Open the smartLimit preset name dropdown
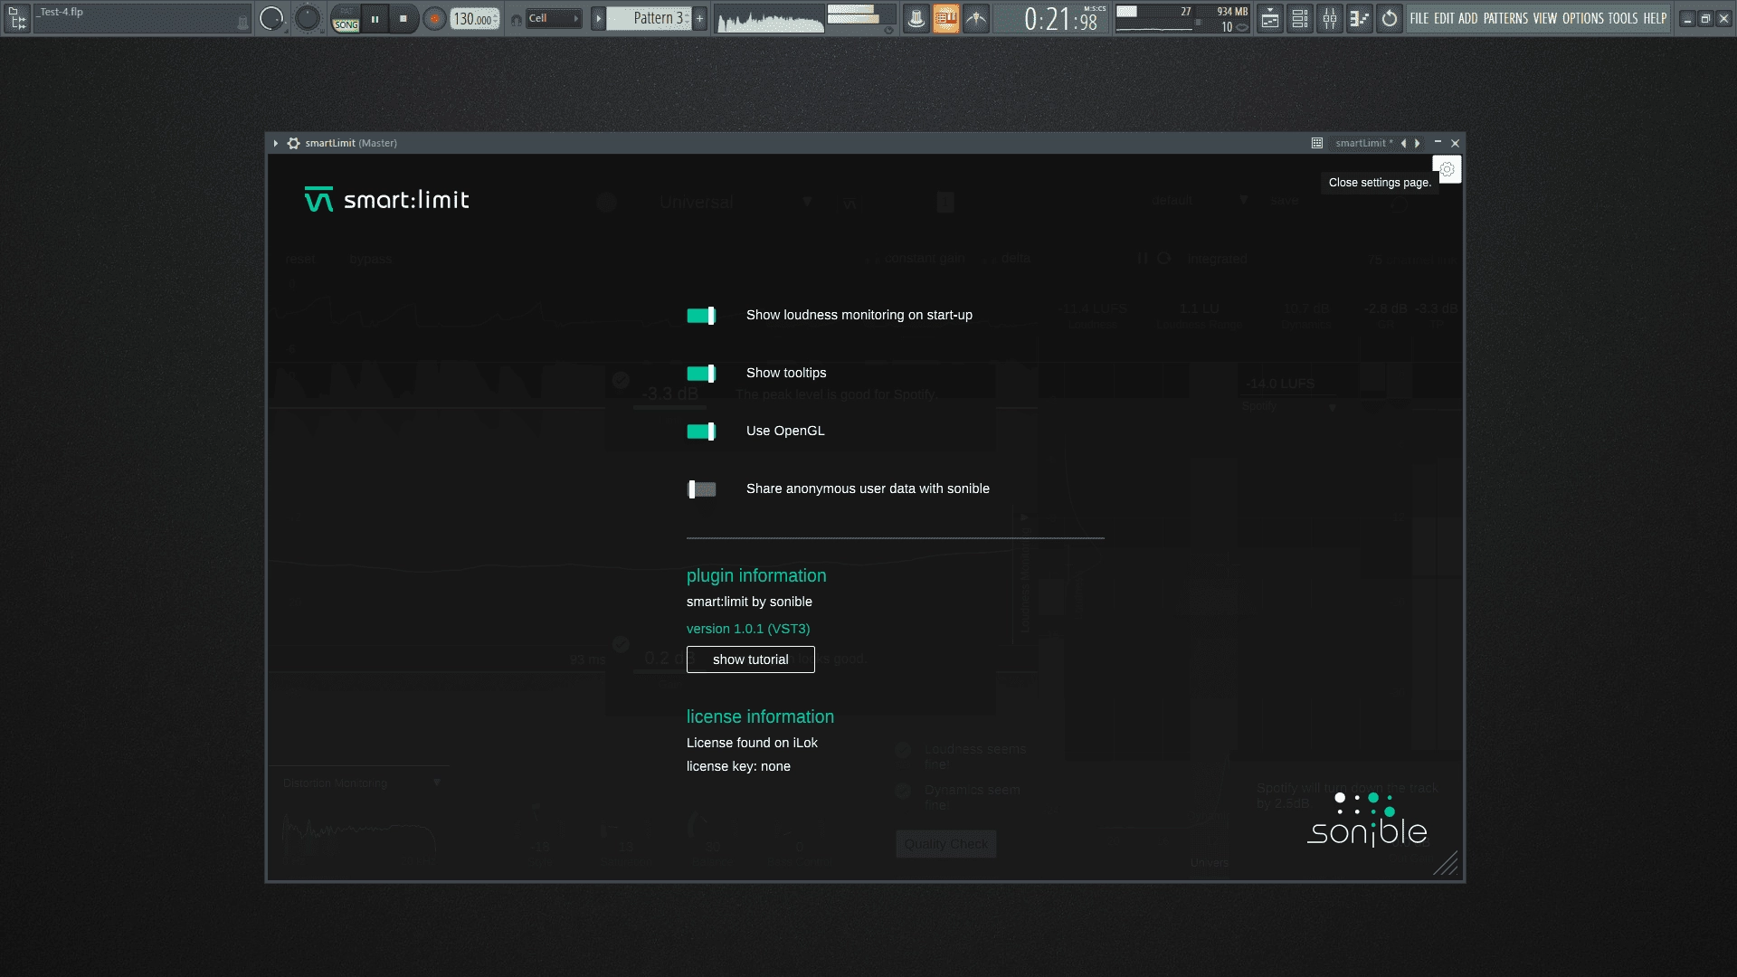Screen dimensions: 1737x977 pos(1363,143)
